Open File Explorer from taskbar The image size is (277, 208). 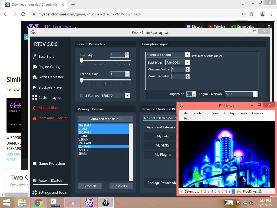(22, 203)
